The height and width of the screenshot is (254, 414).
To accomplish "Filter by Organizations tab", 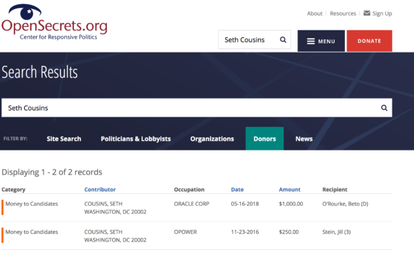I will pos(212,139).
